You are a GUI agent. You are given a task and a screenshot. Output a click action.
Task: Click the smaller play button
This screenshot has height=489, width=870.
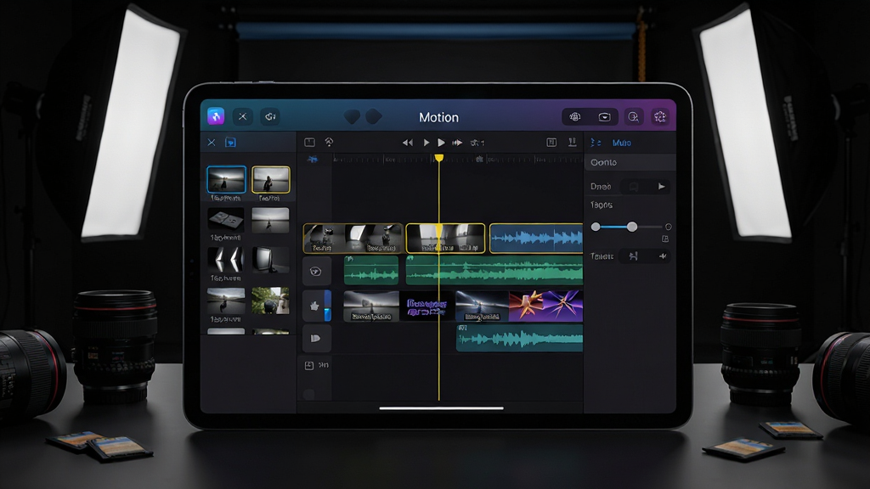pyautogui.click(x=427, y=143)
